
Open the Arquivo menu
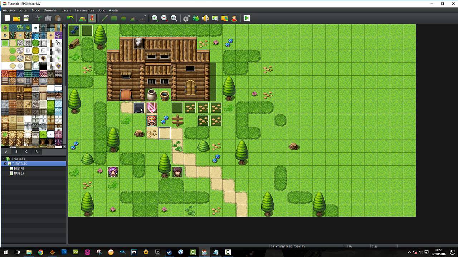9,10
